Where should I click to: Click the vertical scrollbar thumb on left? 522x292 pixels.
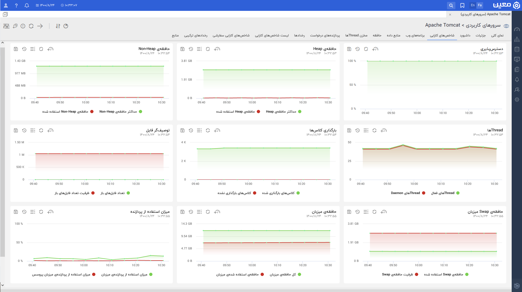[2, 152]
